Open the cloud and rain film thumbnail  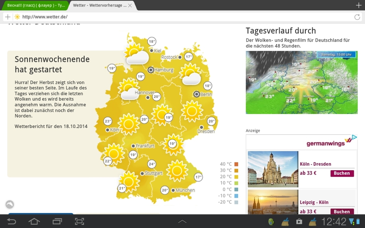point(302,82)
